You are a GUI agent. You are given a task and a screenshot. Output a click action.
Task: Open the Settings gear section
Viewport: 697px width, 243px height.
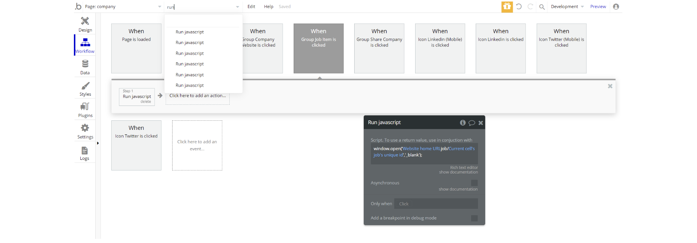click(85, 131)
